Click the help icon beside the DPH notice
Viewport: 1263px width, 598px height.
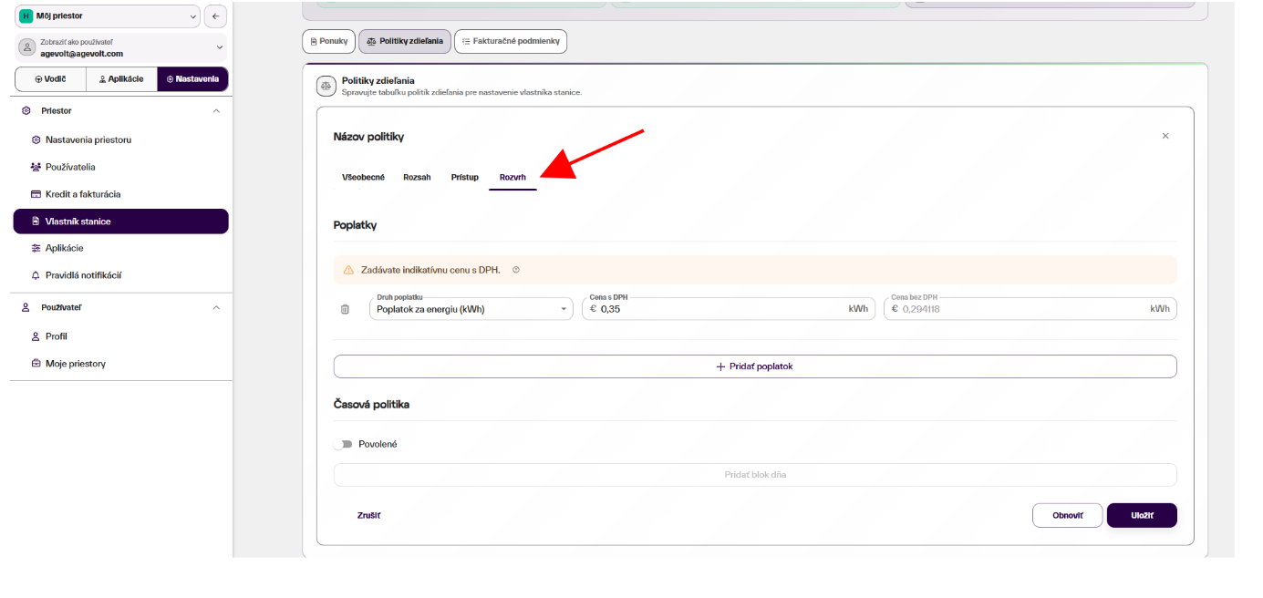[x=516, y=270]
